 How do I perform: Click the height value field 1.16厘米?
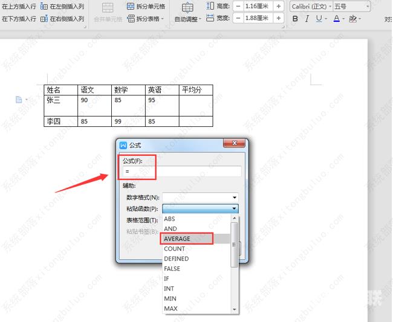tap(258, 6)
